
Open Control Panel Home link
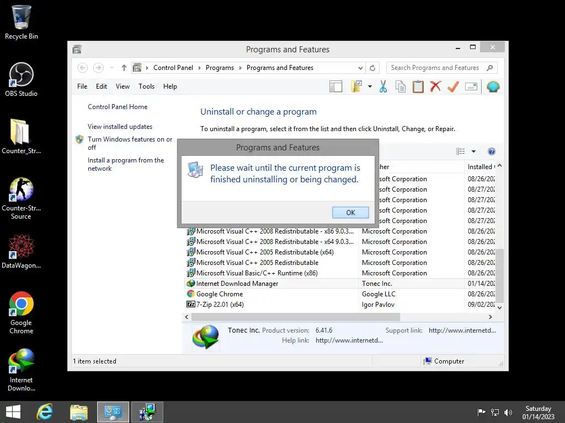pos(118,107)
